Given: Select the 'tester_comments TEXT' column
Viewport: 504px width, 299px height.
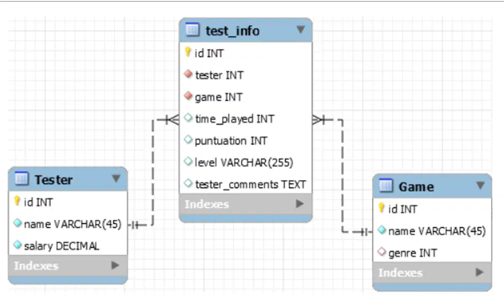Looking at the screenshot, I should 250,184.
